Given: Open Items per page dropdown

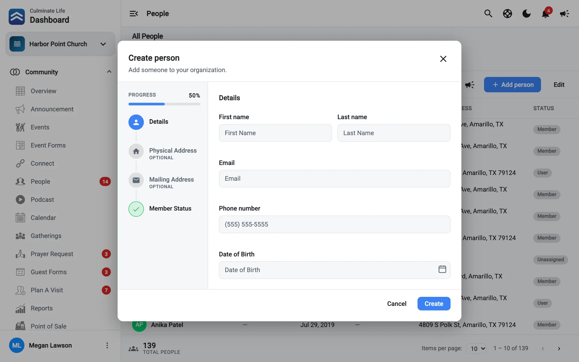Looking at the screenshot, I should click(476, 348).
